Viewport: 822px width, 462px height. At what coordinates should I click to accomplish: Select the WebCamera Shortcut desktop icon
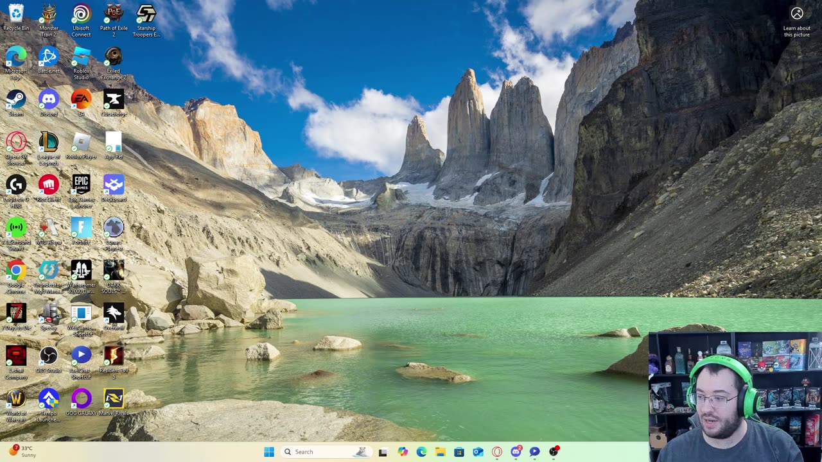[x=81, y=320]
